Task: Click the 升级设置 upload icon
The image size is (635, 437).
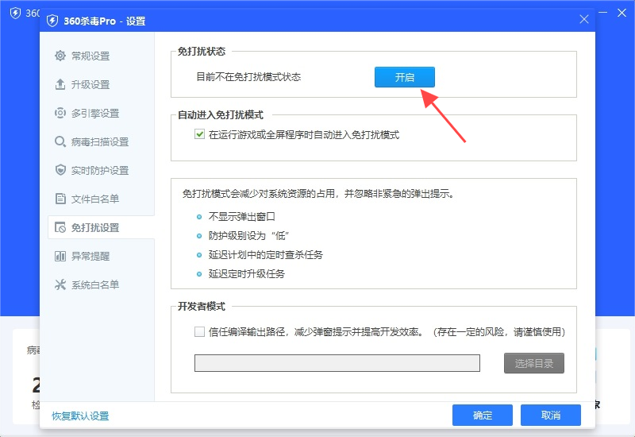Action: pos(60,84)
